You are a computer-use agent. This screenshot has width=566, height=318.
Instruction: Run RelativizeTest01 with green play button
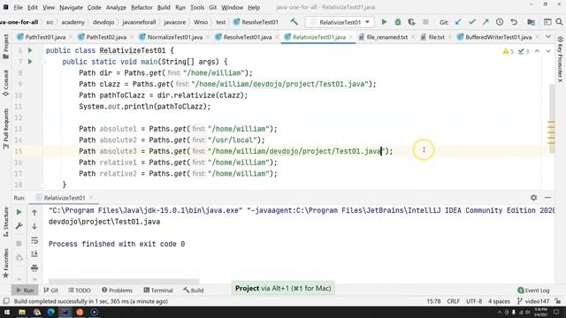[x=384, y=22]
